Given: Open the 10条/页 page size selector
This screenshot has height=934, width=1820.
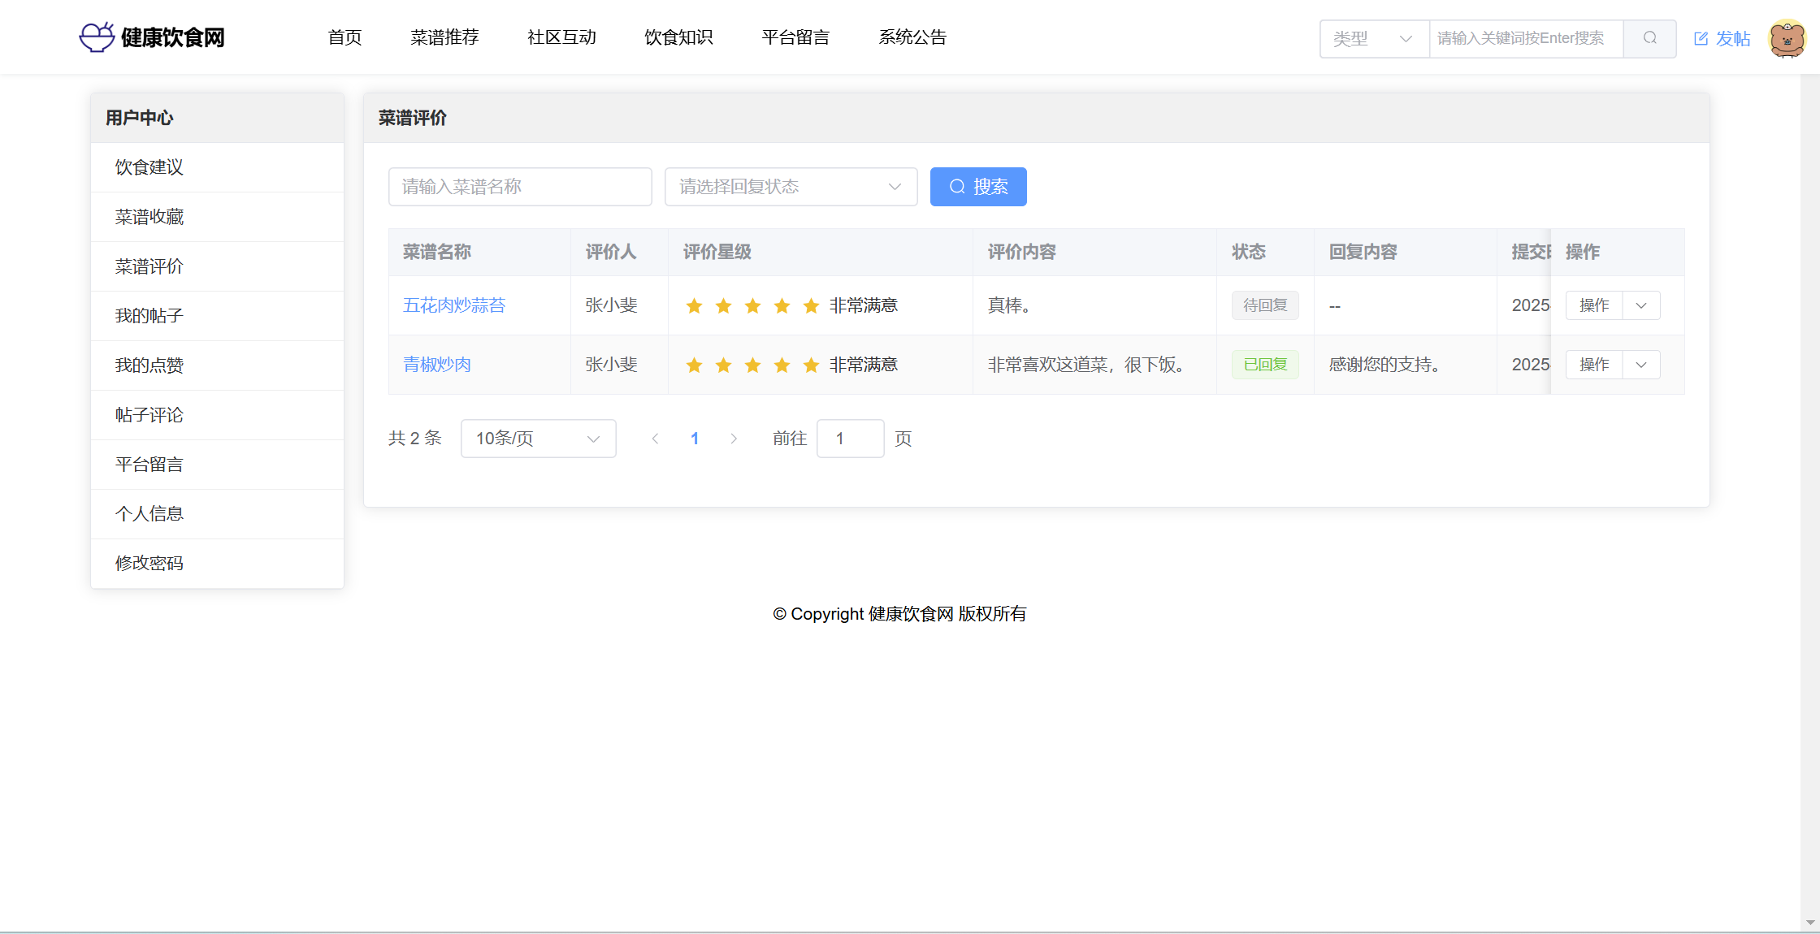Looking at the screenshot, I should [538, 439].
